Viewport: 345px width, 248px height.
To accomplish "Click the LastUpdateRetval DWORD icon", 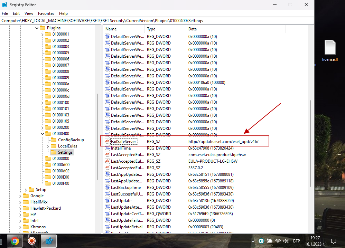I will (x=108, y=227).
